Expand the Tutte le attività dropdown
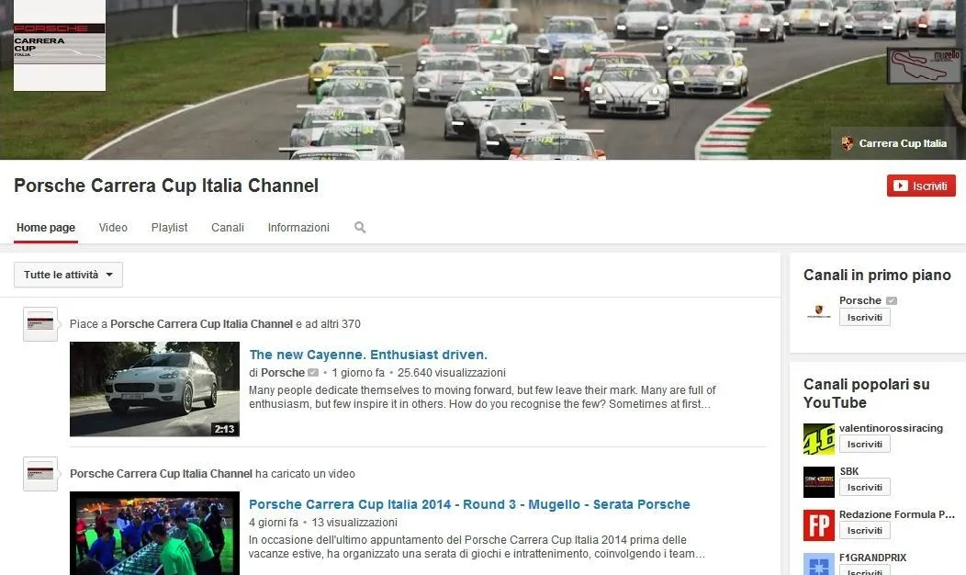 (69, 275)
